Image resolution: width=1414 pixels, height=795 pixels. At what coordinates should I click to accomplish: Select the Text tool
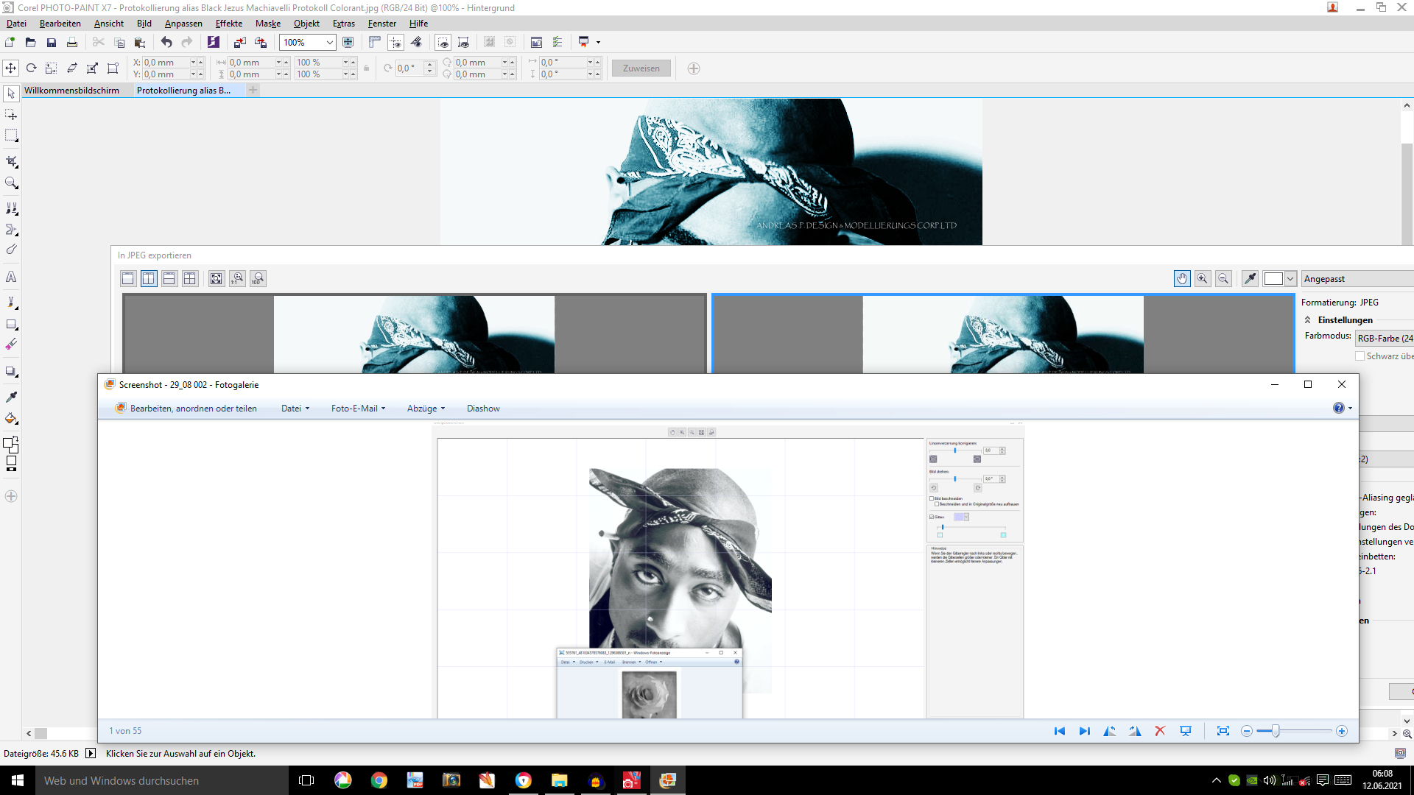point(11,277)
